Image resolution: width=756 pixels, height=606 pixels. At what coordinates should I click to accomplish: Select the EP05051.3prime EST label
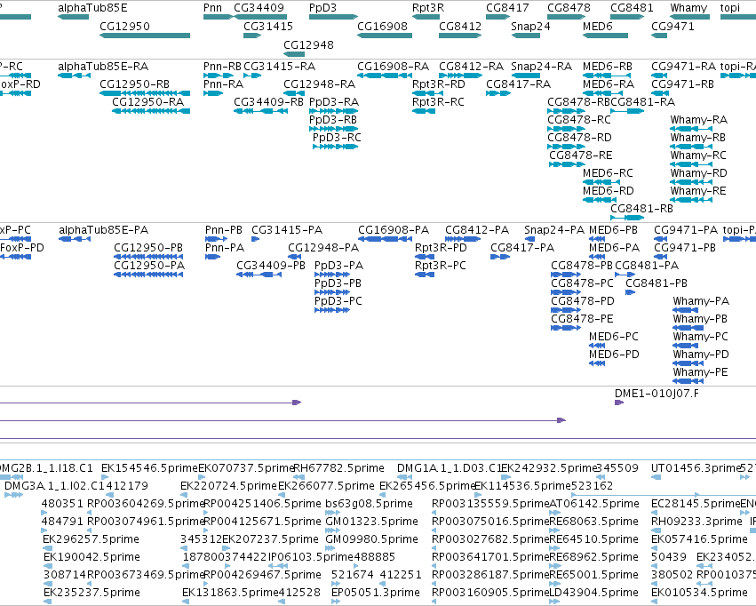coord(376,593)
